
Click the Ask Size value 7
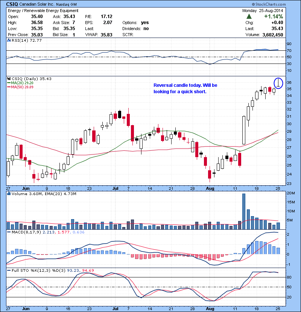(x=74, y=23)
